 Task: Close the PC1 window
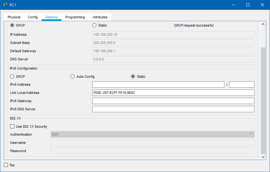(x=262, y=5)
